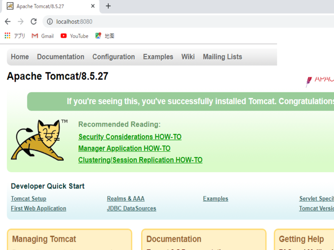Select Configuration from the navigation menu

coord(114,57)
